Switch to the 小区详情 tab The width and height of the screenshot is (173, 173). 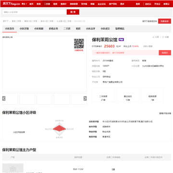[x=24, y=29]
